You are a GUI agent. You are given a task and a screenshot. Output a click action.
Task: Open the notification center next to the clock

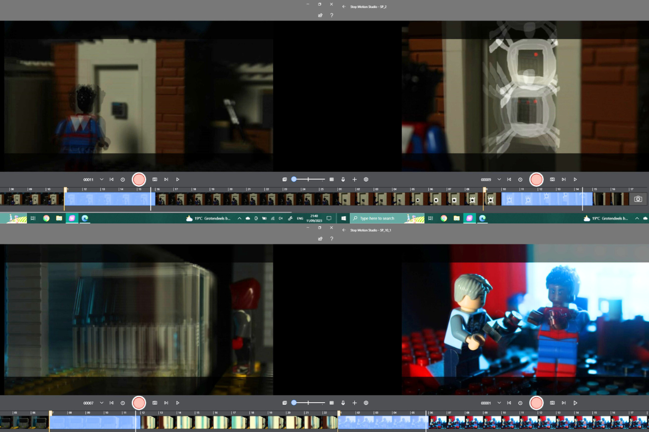[328, 218]
